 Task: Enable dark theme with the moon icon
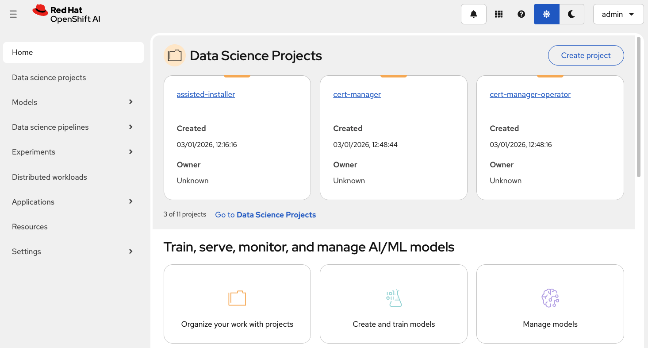(571, 14)
